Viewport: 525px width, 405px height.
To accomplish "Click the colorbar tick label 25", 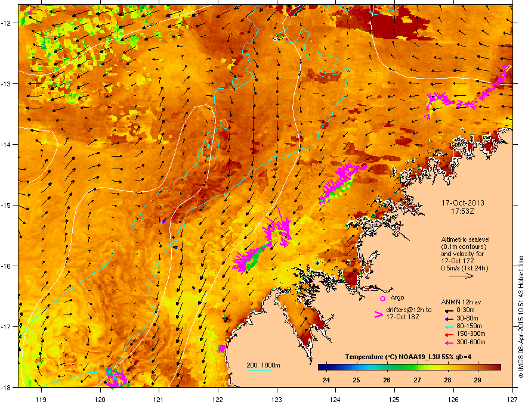I will [356, 380].
